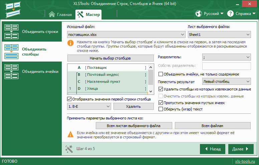Click the orange info icon
259x165 pixels.
point(70,43)
